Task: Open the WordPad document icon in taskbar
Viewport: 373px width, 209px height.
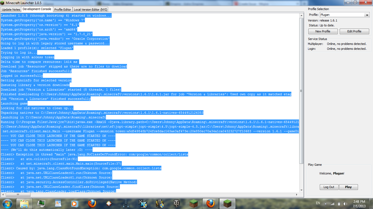Action: pos(58,203)
